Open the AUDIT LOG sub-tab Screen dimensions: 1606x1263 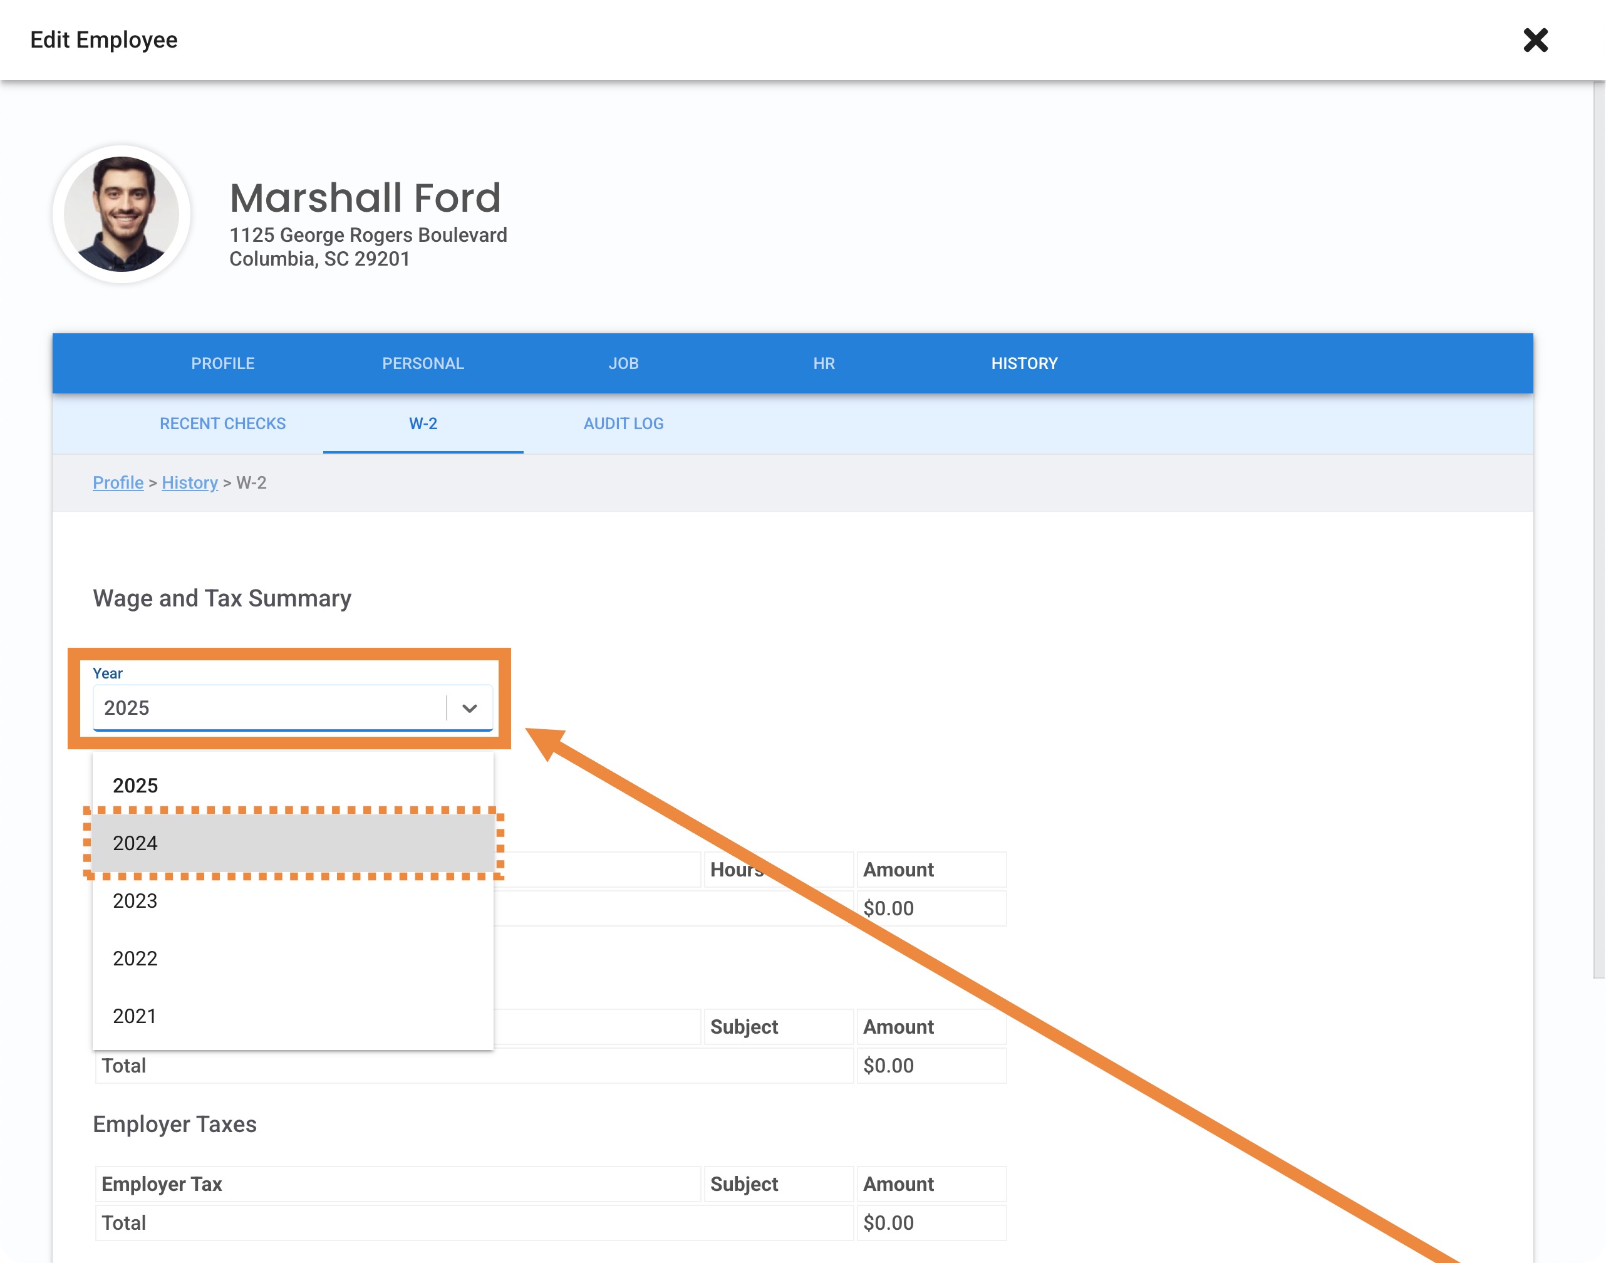point(623,424)
